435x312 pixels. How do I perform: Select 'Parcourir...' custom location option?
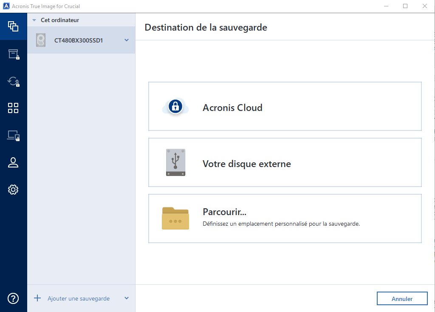click(285, 218)
